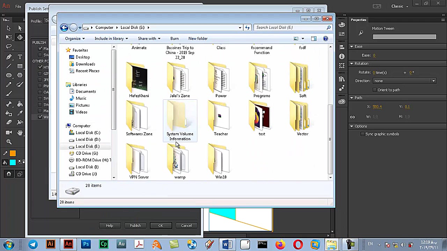Click the New folder toolbar item
The image size is (447, 251).
pos(198,38)
